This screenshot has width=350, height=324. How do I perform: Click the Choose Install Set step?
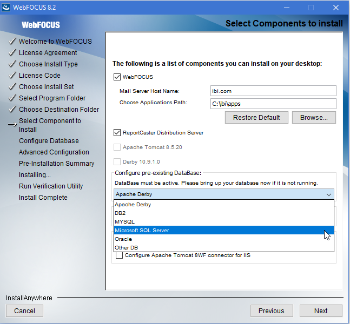[x=46, y=87]
